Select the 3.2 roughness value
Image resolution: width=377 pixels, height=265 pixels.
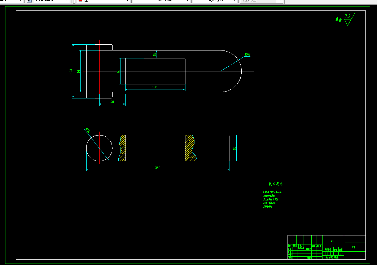tap(347, 16)
